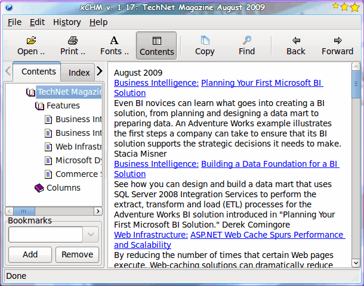Switch to the Index tab
Image resolution: width=364 pixels, height=286 pixels.
pyautogui.click(x=78, y=73)
